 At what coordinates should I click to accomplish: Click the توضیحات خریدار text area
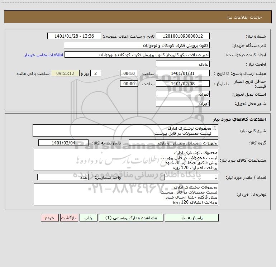click(x=126, y=194)
